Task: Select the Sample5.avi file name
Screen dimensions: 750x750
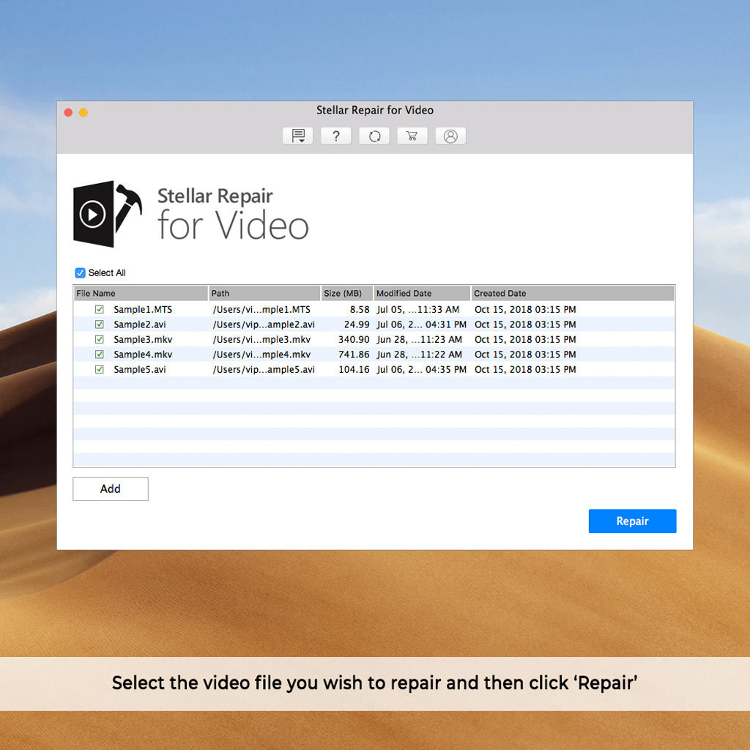Action: (140, 369)
